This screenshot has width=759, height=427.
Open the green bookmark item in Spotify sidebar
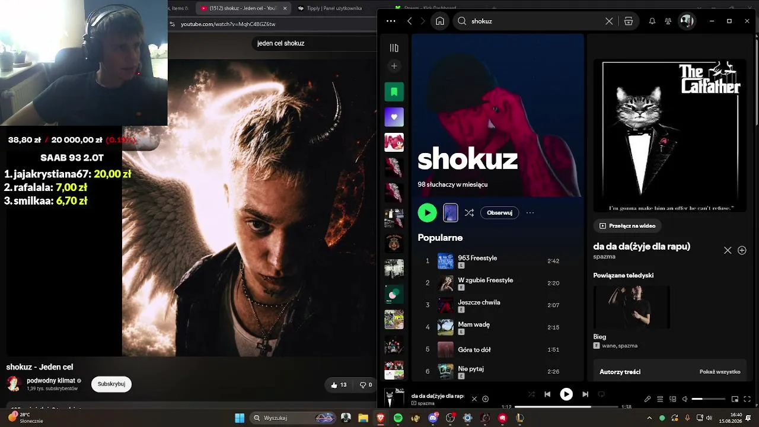(394, 92)
